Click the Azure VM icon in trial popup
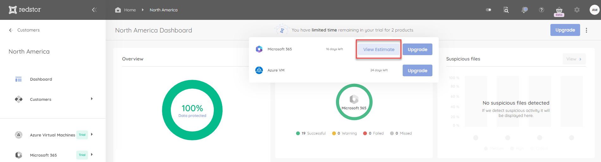The height and width of the screenshot is (162, 601). point(259,70)
